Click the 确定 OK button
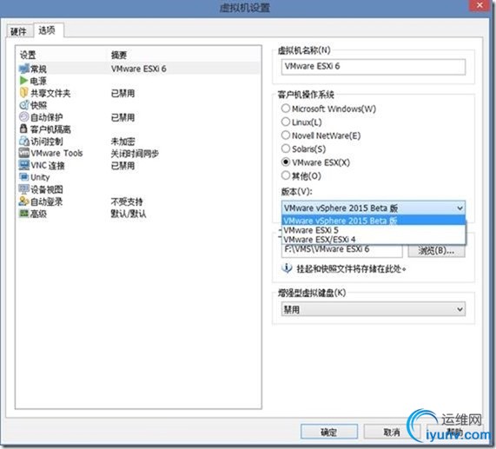496x449 pixels. pos(329,432)
